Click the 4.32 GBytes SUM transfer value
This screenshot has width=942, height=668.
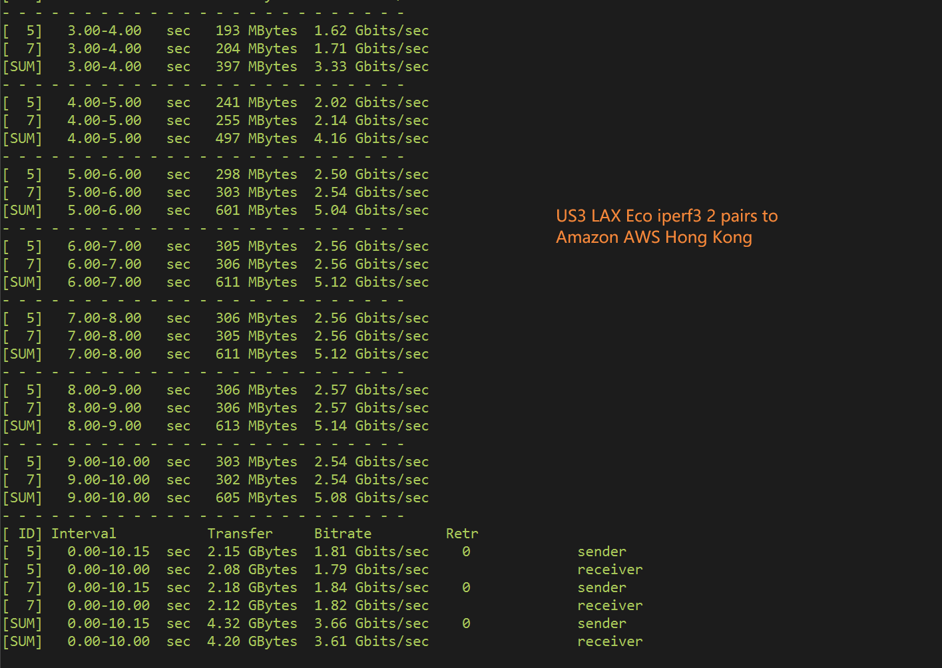(x=252, y=623)
